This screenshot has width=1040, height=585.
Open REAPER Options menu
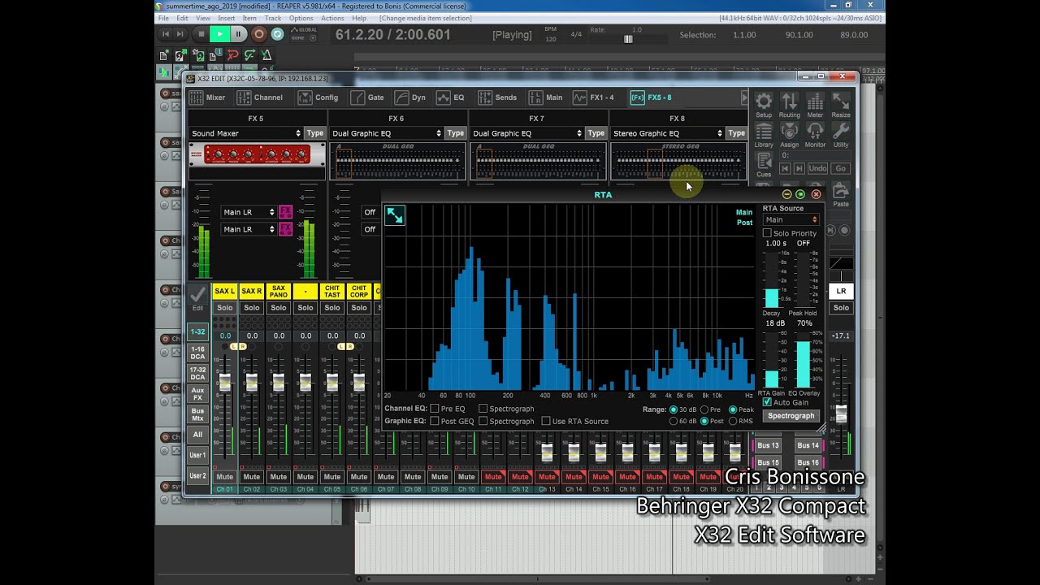click(x=301, y=18)
